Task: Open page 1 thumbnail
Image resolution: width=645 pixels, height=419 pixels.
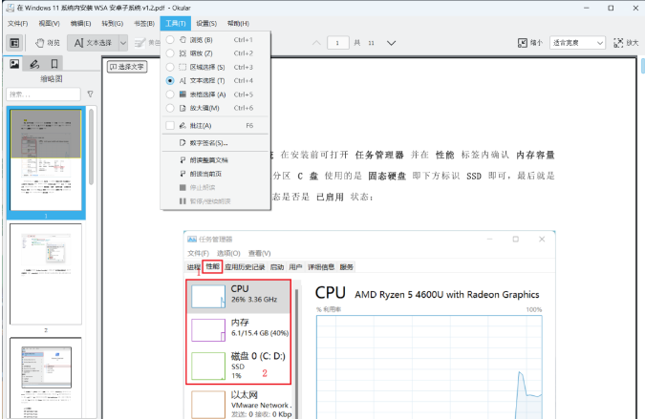Action: pyautogui.click(x=46, y=159)
